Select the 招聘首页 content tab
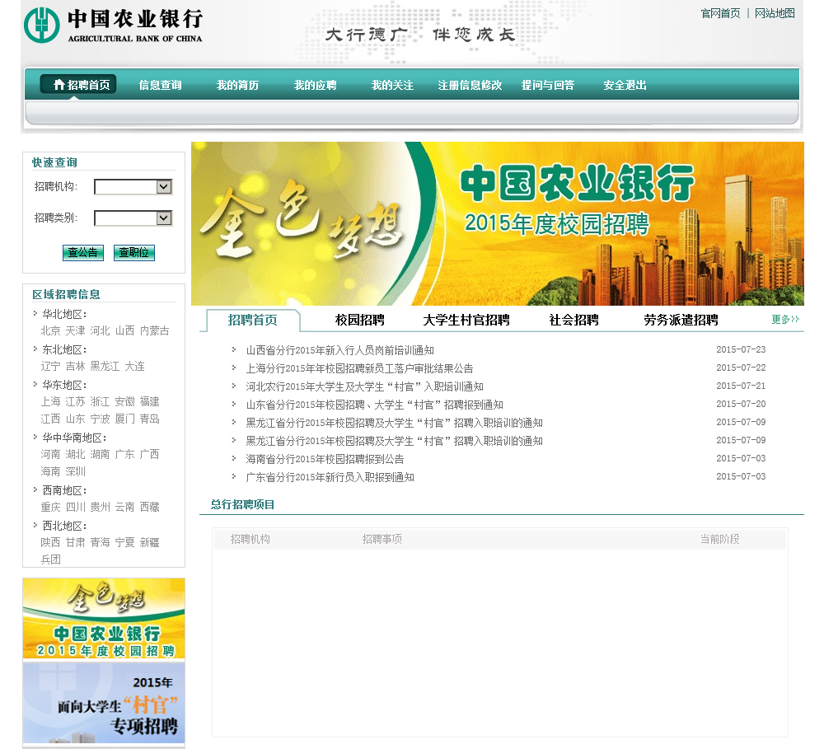The height and width of the screenshot is (749, 824). pos(253,320)
